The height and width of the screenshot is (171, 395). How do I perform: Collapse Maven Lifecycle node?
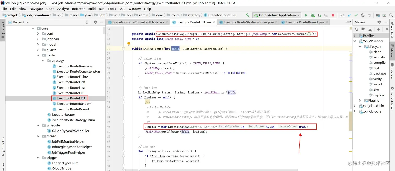(x=360, y=46)
